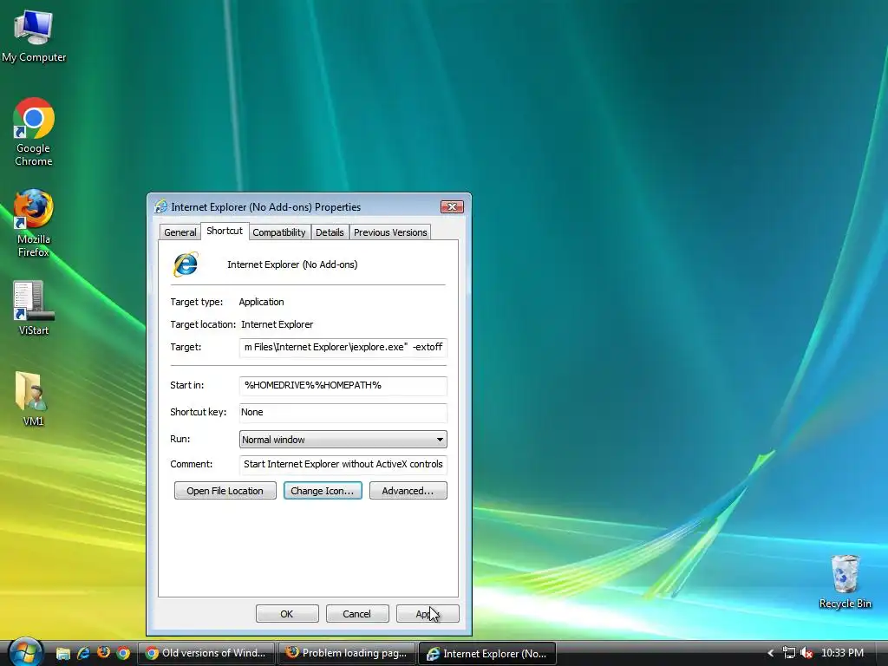Image resolution: width=888 pixels, height=666 pixels.
Task: Switch to the Compatibility tab
Action: pos(278,232)
